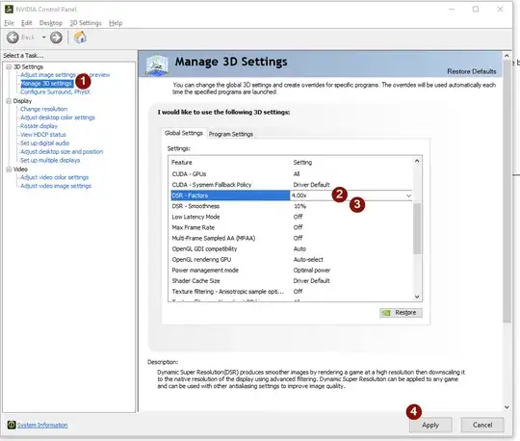Viewport: 520px width, 441px height.
Task: Switch to the Program Settings tab
Action: 231,134
